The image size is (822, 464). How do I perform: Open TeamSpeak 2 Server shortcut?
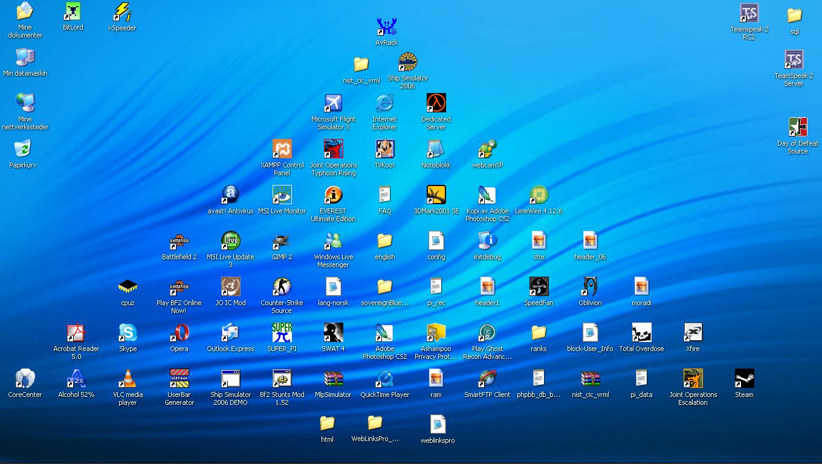point(794,60)
